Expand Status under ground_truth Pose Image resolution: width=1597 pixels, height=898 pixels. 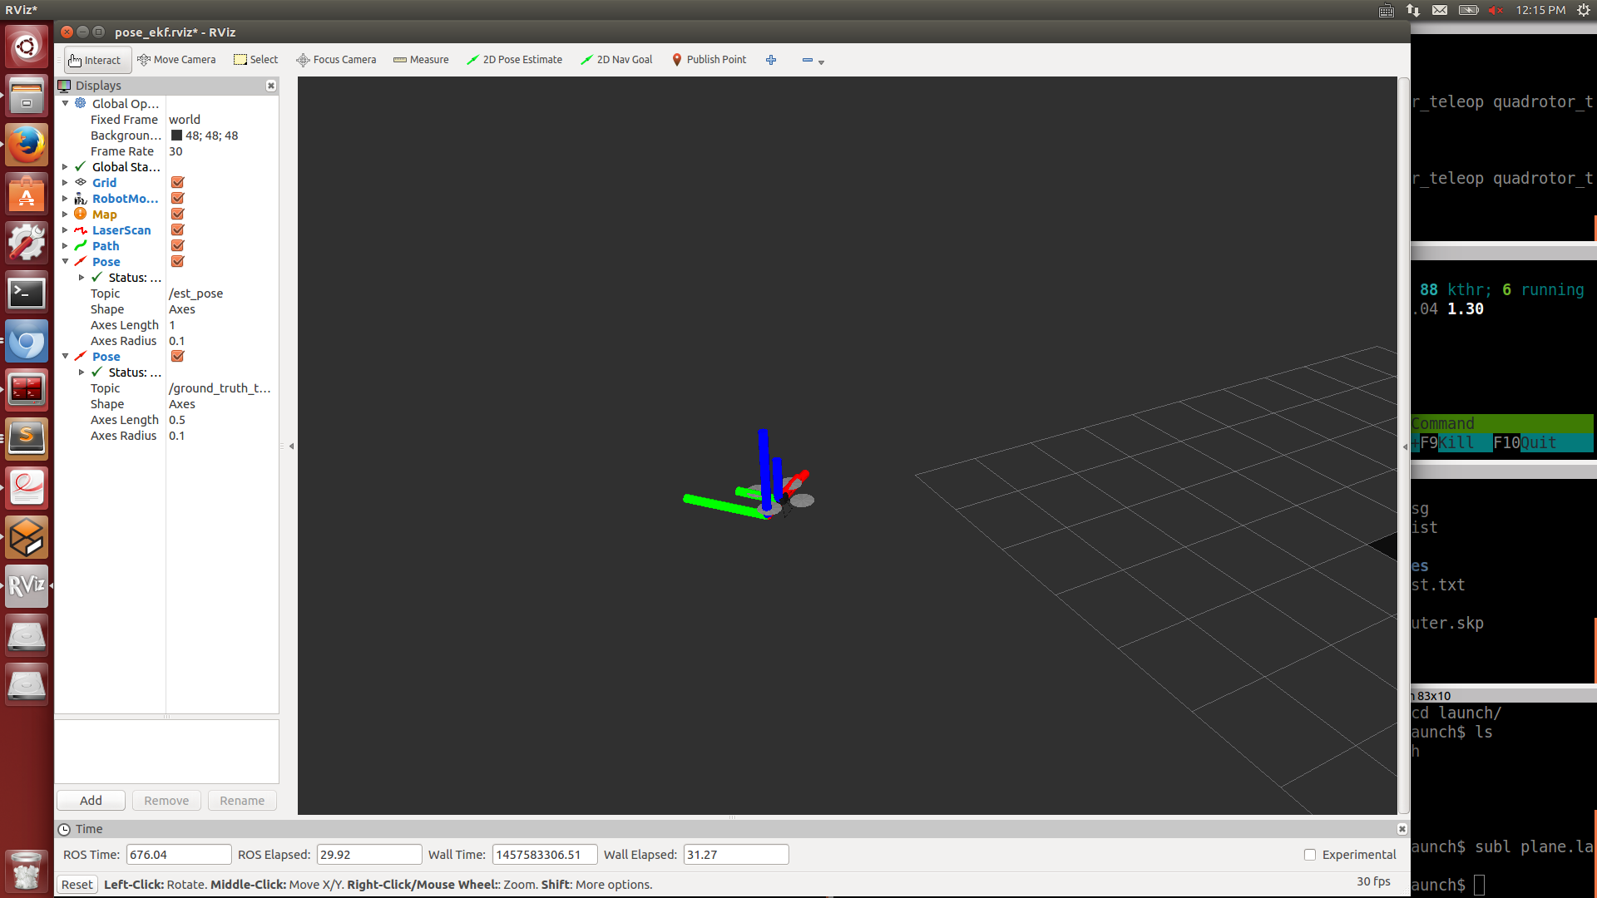click(x=82, y=372)
